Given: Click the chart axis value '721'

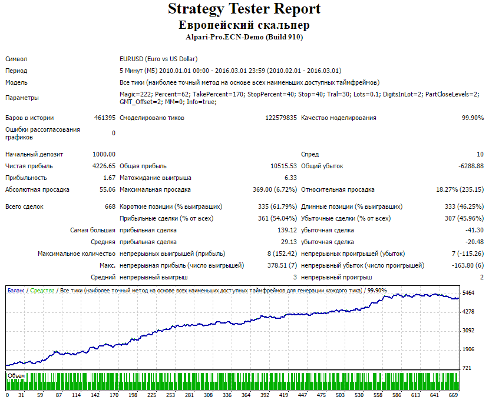Looking at the screenshot, I should [x=467, y=368].
